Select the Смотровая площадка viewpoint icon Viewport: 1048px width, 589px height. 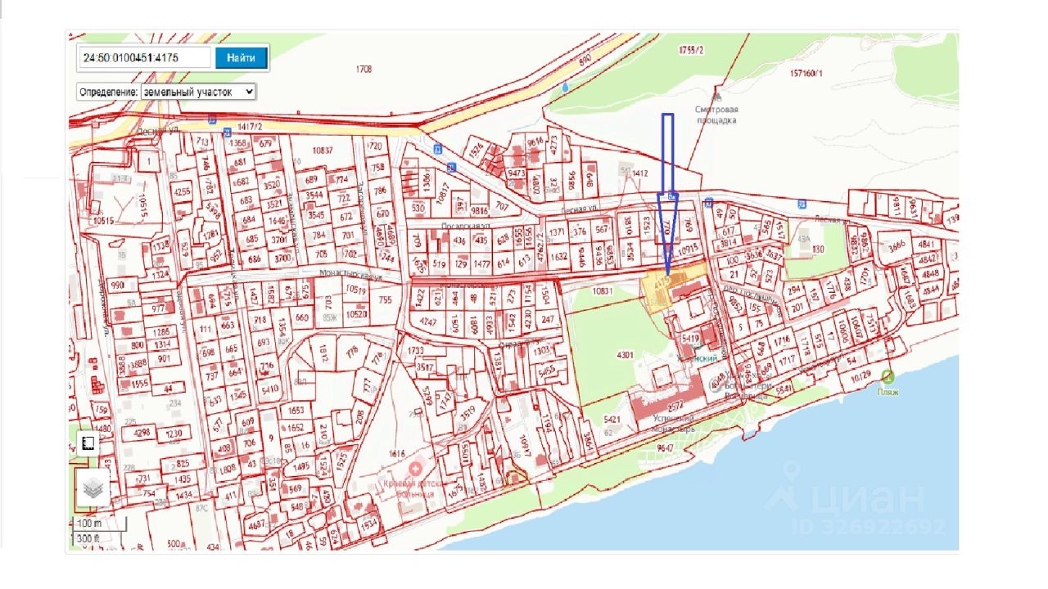tap(716, 97)
